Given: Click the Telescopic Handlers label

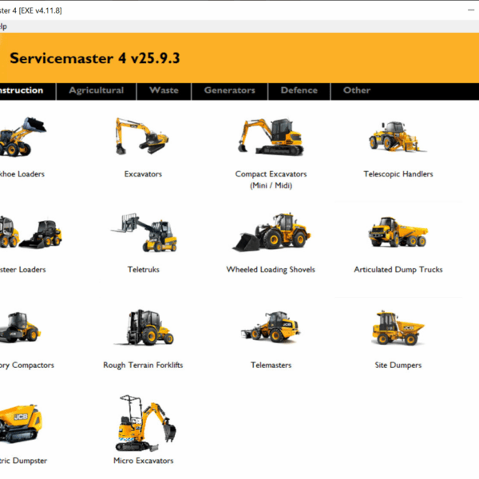Looking at the screenshot, I should click(398, 174).
